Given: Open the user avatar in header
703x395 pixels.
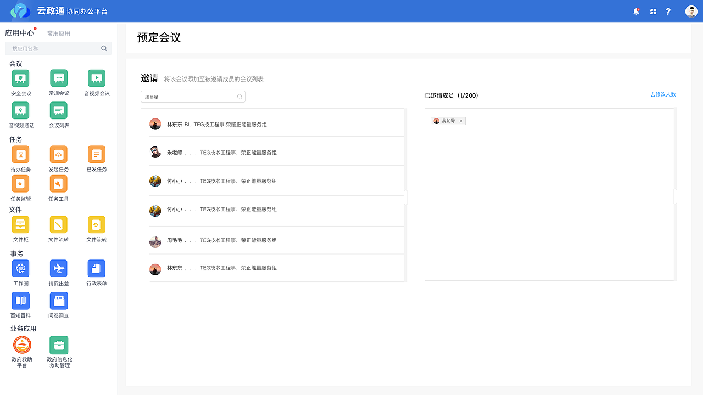Looking at the screenshot, I should coord(691,11).
